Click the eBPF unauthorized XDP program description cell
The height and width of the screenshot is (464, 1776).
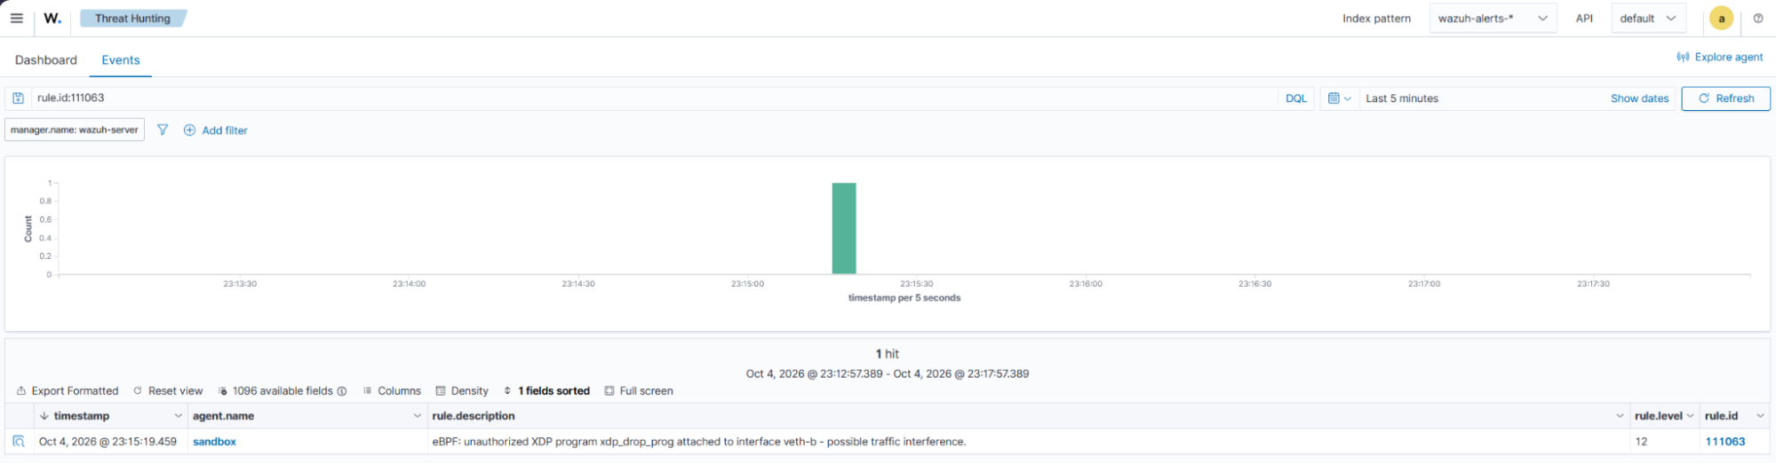click(1028, 442)
